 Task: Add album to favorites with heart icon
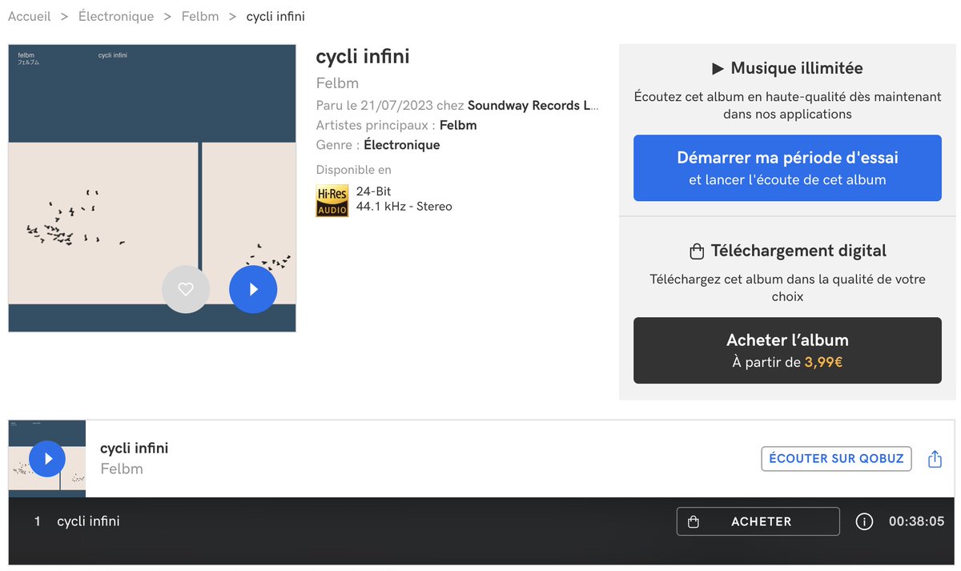coord(186,289)
